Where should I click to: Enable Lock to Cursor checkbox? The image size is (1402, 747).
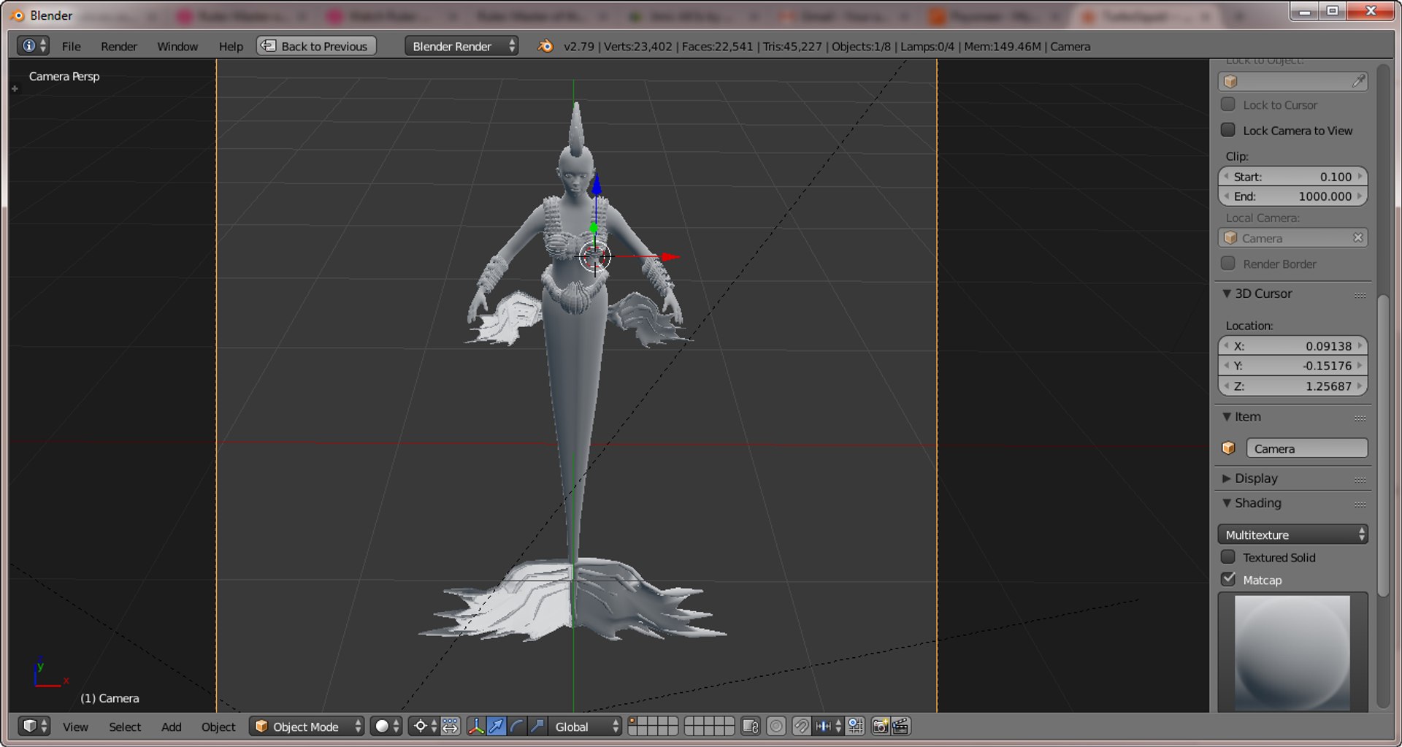pos(1228,104)
